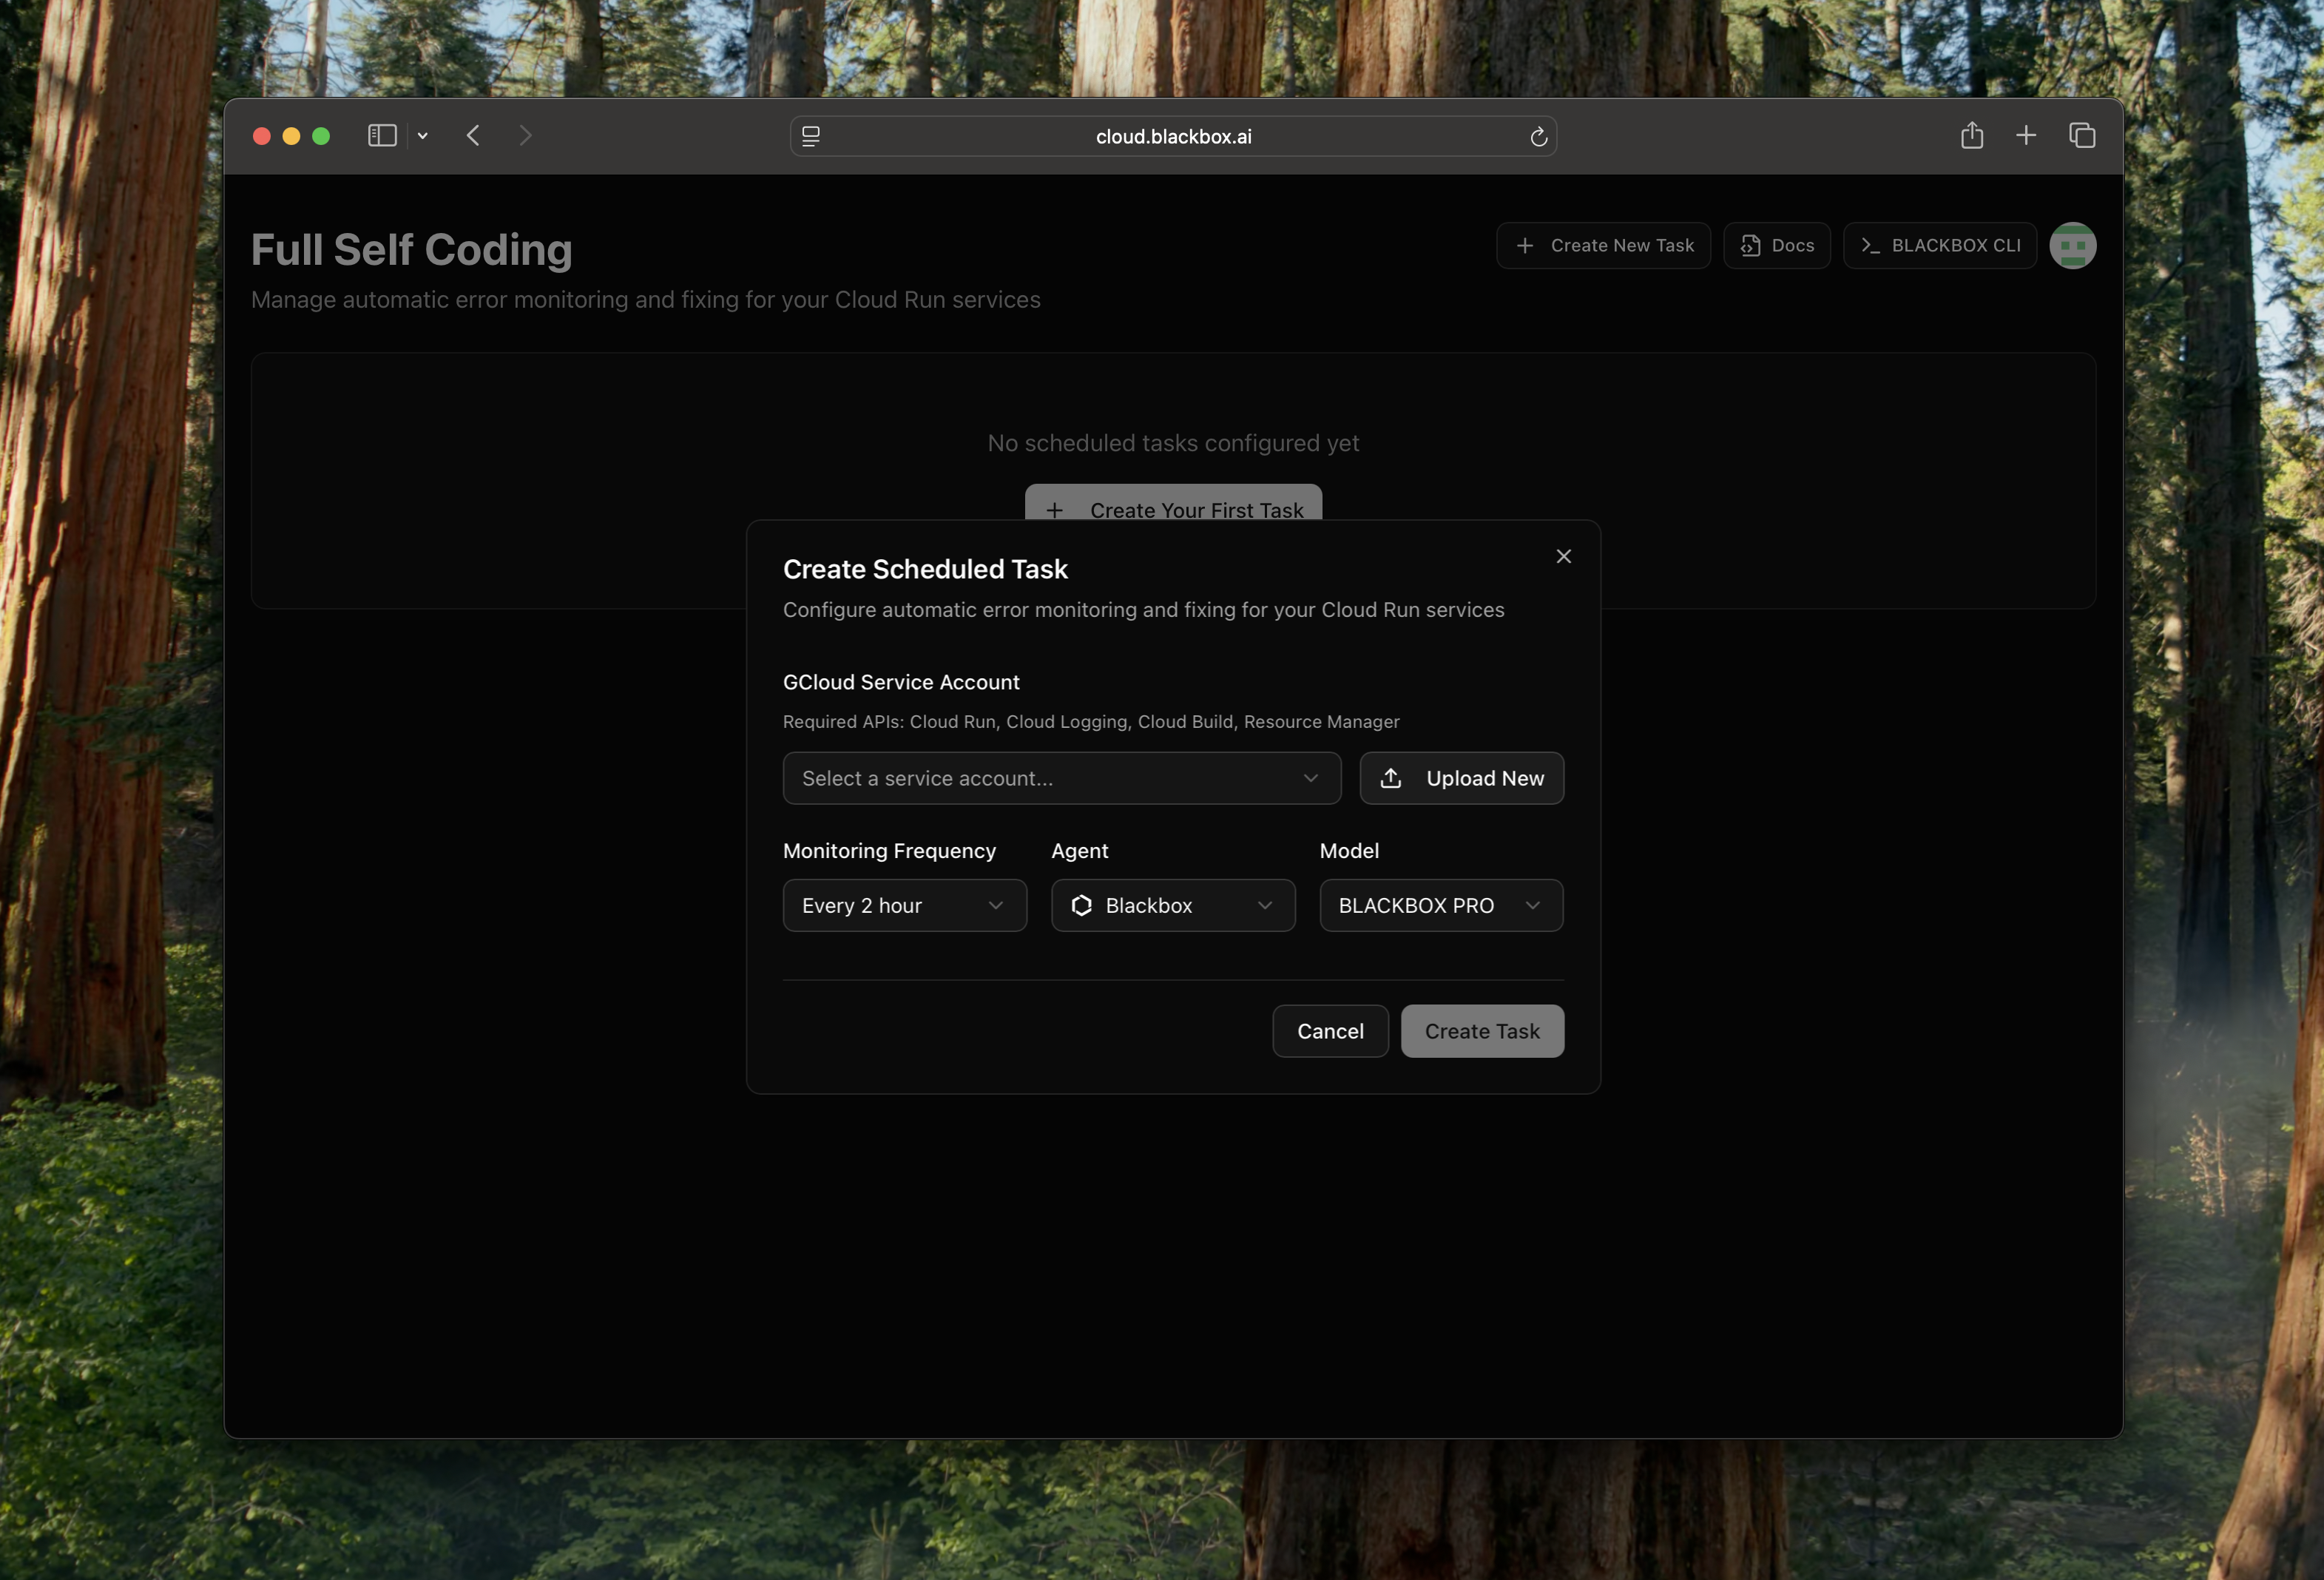
Task: Change monitoring frequency from Every 2 hour
Action: point(905,905)
